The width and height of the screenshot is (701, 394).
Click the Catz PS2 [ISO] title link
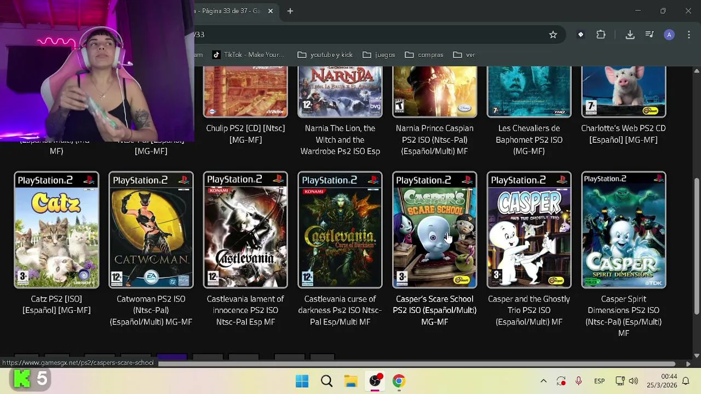pyautogui.click(x=56, y=305)
